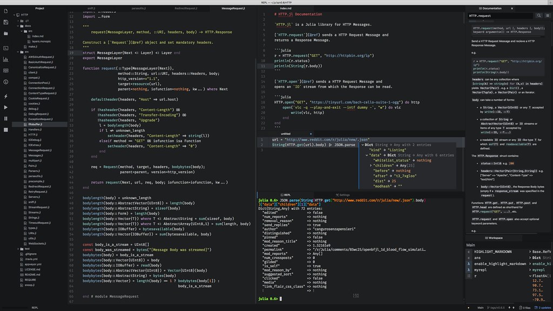Click the git branch tags/v0.6.5 status item
Screen dimensions: 553x311
496,307
